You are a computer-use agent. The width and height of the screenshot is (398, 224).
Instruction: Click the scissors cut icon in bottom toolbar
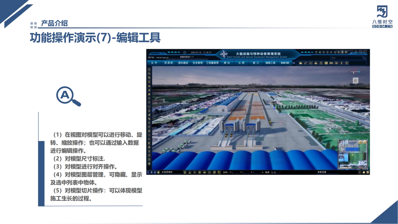pyautogui.click(x=209, y=172)
